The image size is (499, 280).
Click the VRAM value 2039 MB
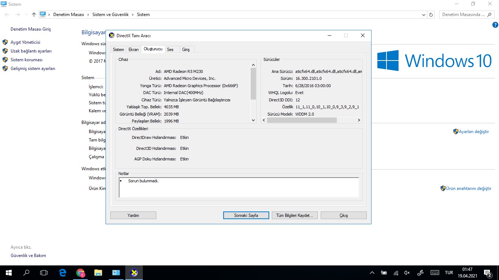(x=171, y=114)
